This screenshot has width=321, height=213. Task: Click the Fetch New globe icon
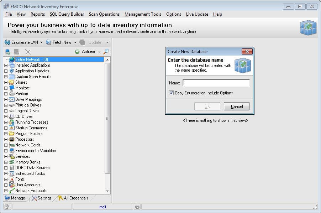48,42
